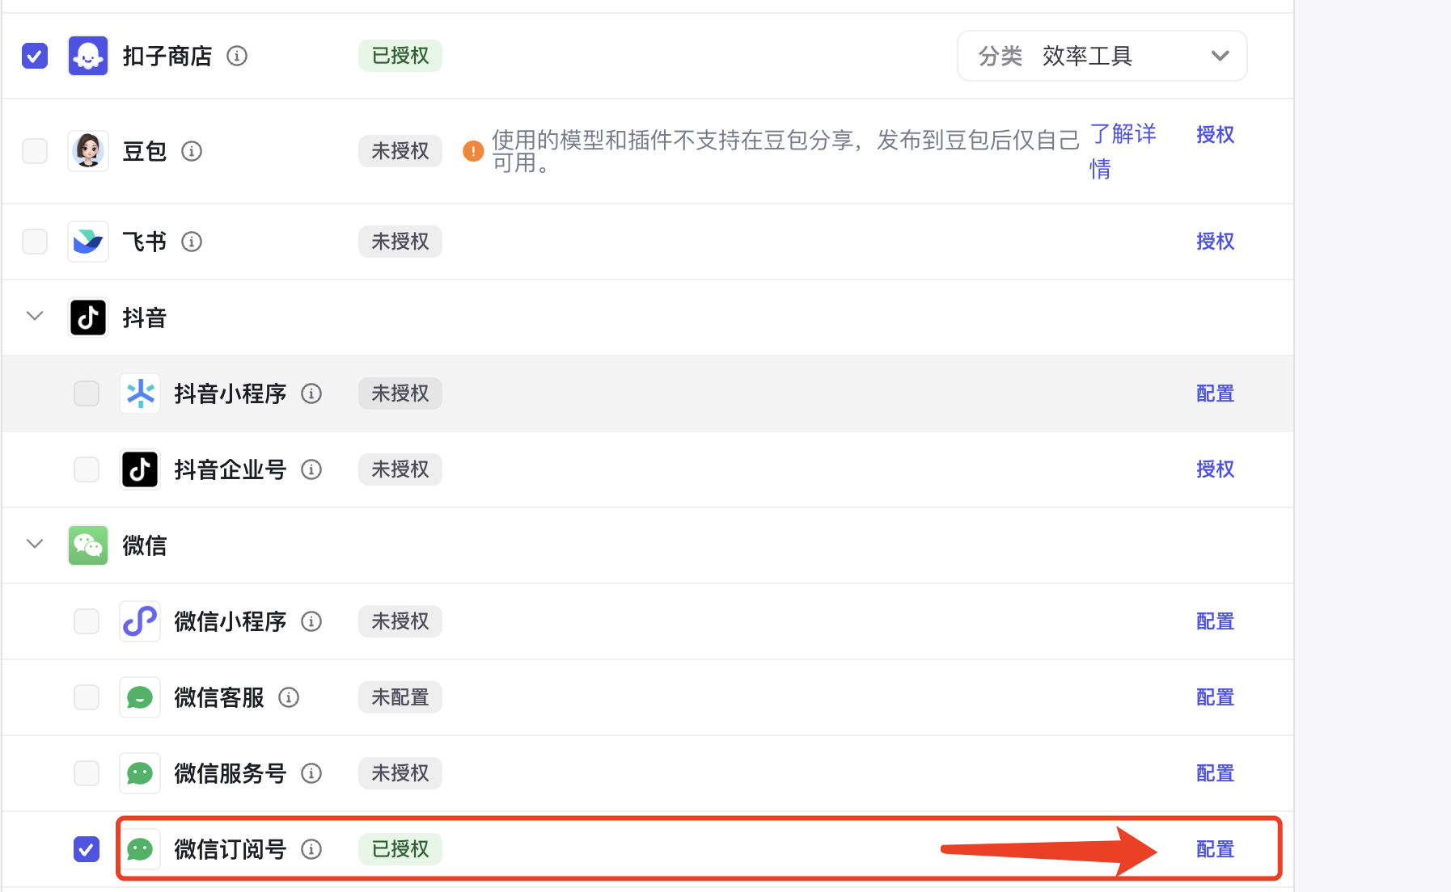This screenshot has height=892, width=1451.
Task: Click the 未配置 badge of 微信客服
Action: click(400, 697)
